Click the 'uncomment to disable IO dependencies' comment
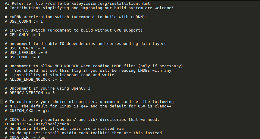The height and width of the screenshot is (139, 260). pos(86,44)
